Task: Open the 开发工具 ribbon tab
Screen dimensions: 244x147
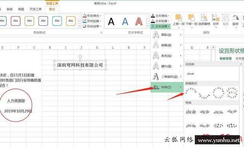Action: [35, 9]
